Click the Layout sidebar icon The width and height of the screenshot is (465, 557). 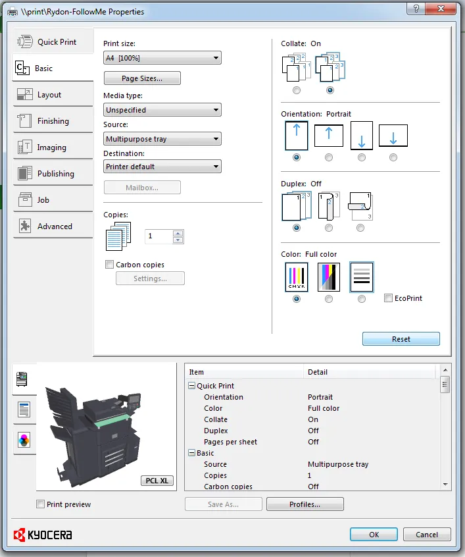(x=25, y=95)
